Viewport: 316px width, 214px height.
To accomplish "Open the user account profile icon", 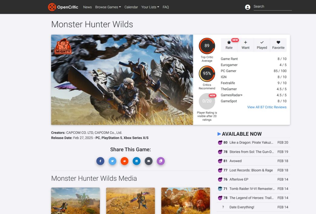I will 248,7.
